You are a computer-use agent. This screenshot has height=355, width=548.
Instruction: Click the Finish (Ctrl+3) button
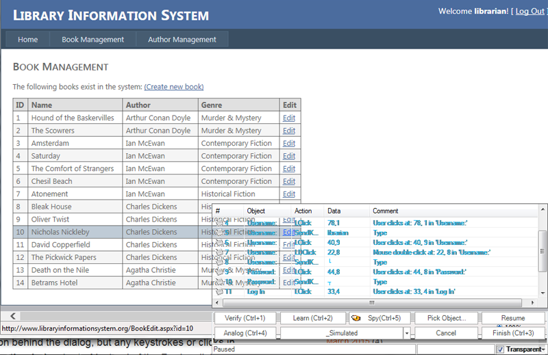[x=513, y=333]
